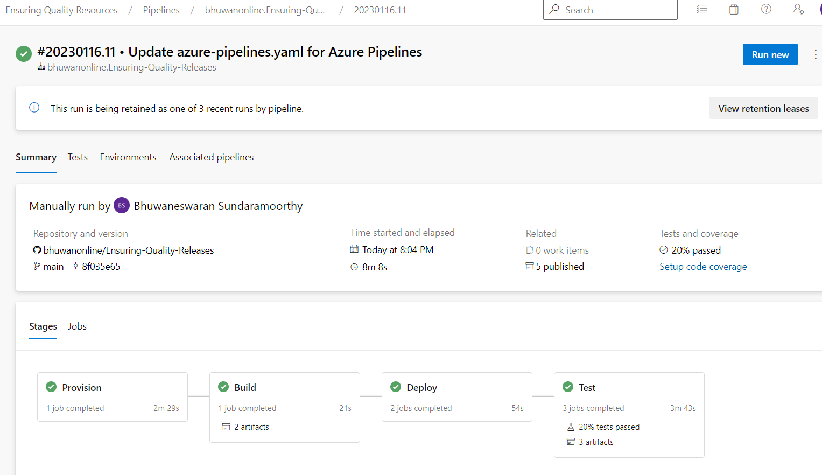
Task: Click View retention leases
Action: (x=763, y=108)
